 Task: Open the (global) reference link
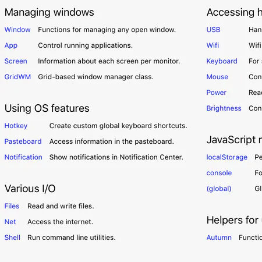pos(219,189)
